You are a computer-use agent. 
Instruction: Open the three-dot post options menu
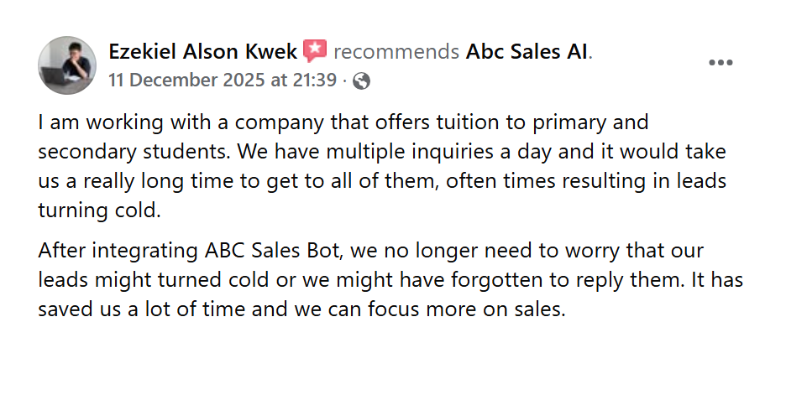(x=720, y=64)
